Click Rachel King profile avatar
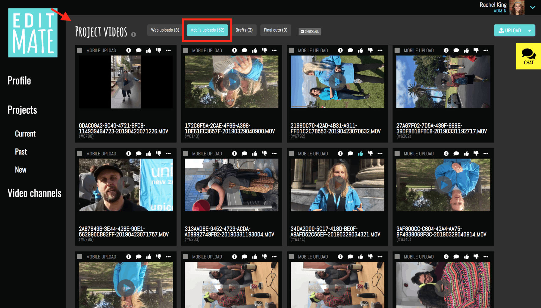The image size is (541, 308). pos(517,8)
